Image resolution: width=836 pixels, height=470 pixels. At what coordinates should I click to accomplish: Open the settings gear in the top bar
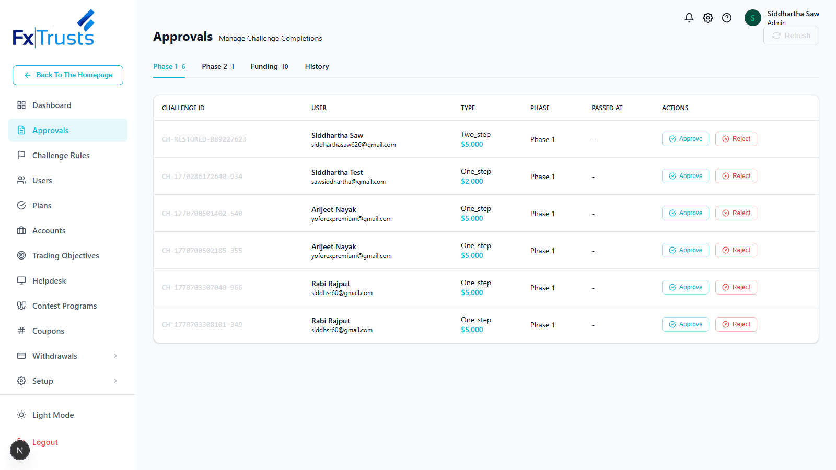click(x=708, y=17)
